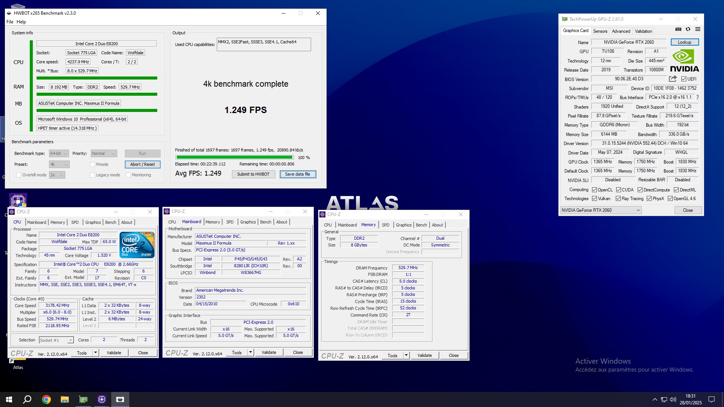Screen dimensions: 724x407
Task: Click NVIDIA logo in GPU-Z
Action: (x=684, y=61)
